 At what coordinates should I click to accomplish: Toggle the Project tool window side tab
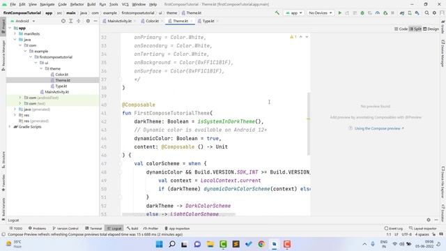pyautogui.click(x=3, y=26)
